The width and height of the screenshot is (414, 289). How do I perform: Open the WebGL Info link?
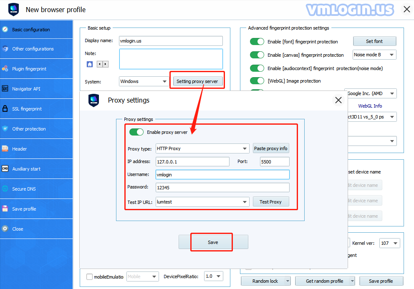(x=370, y=106)
